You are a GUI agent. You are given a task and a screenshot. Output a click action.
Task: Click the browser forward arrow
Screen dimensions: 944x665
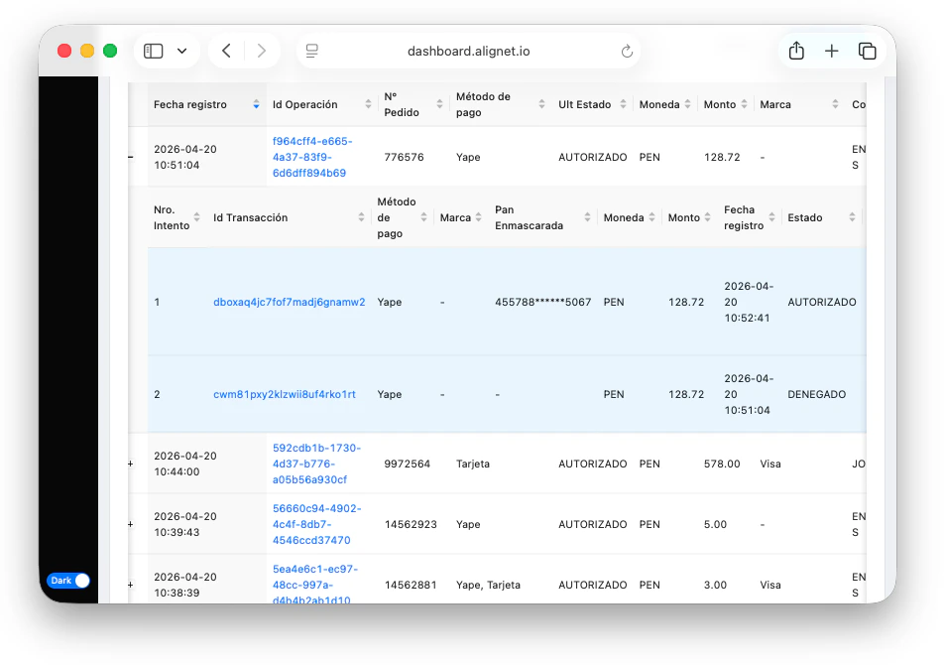[261, 51]
